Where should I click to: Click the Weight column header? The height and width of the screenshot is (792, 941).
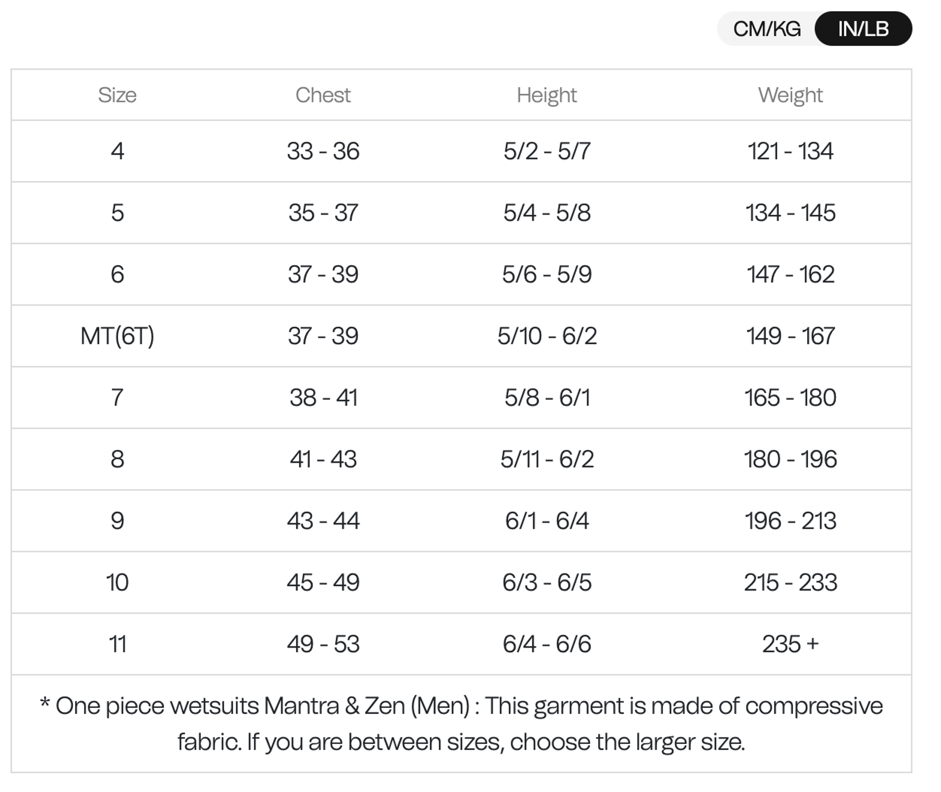point(790,95)
